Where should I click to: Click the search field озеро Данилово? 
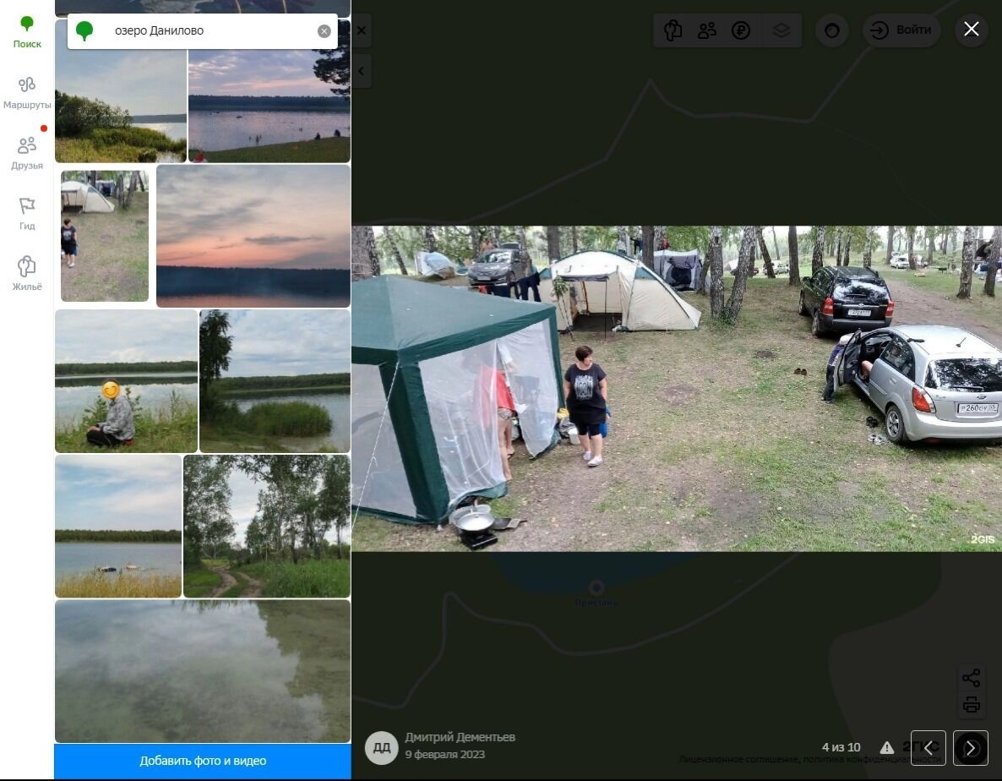tap(211, 31)
